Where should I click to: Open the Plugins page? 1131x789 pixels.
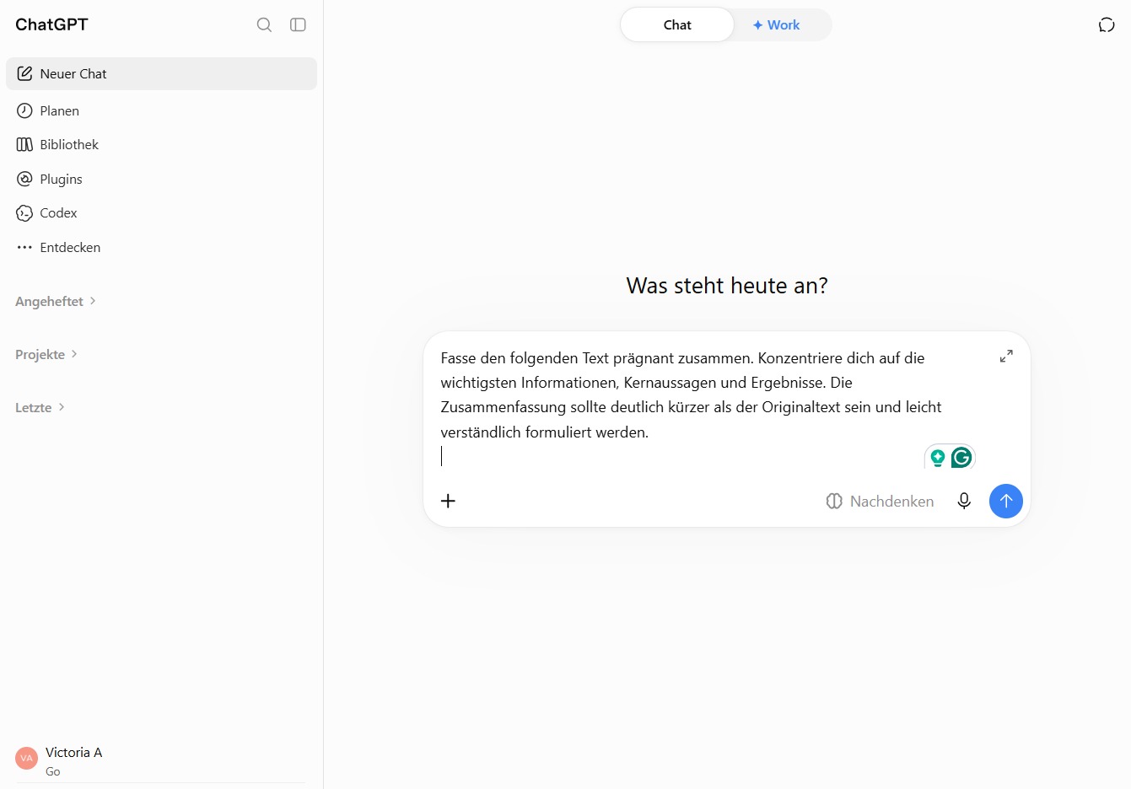pyautogui.click(x=161, y=179)
